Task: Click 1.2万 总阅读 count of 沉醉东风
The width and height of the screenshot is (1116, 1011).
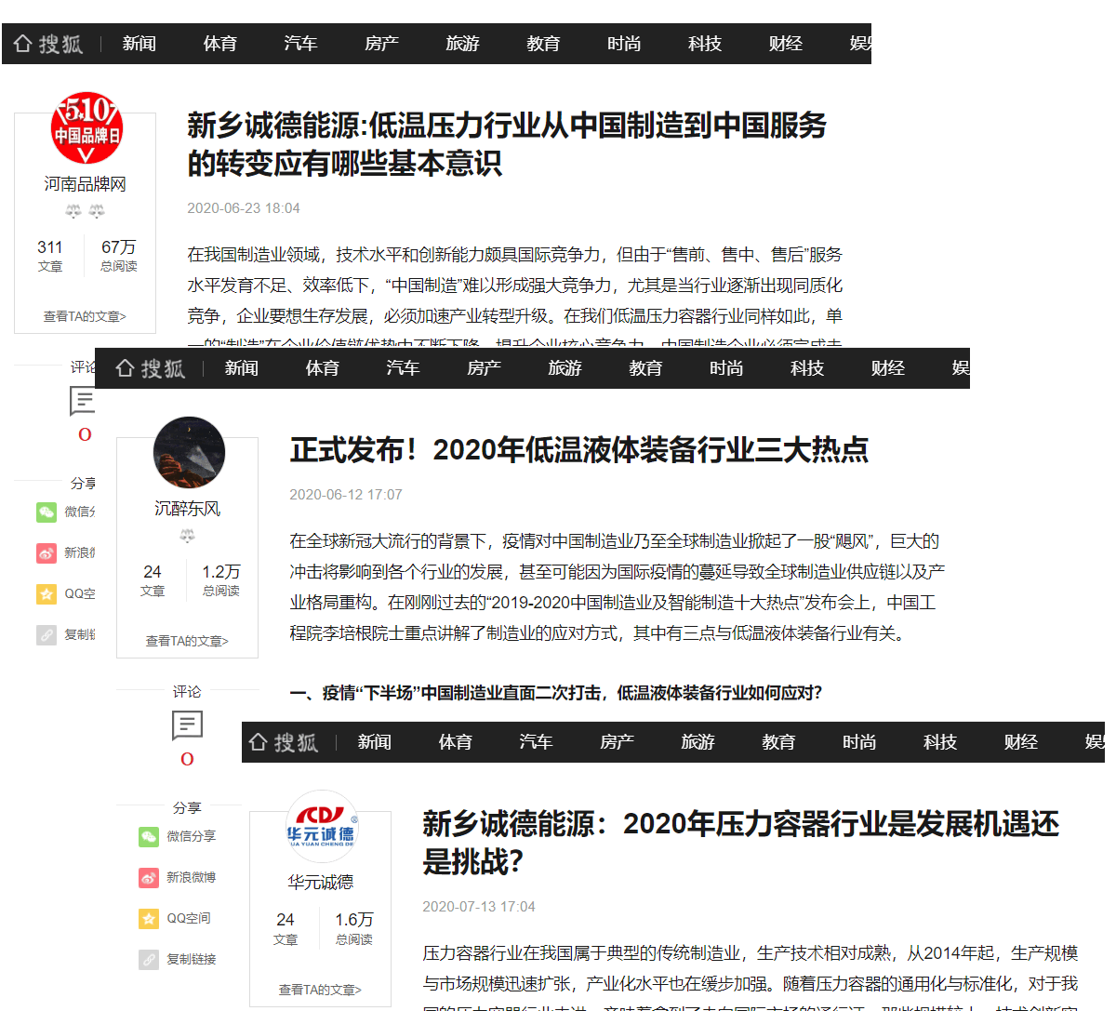Action: (221, 580)
